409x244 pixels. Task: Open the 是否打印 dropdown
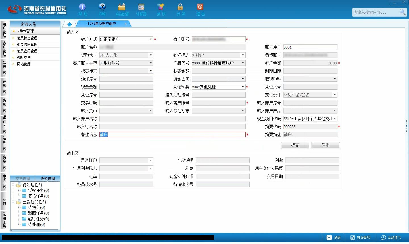coord(151,160)
